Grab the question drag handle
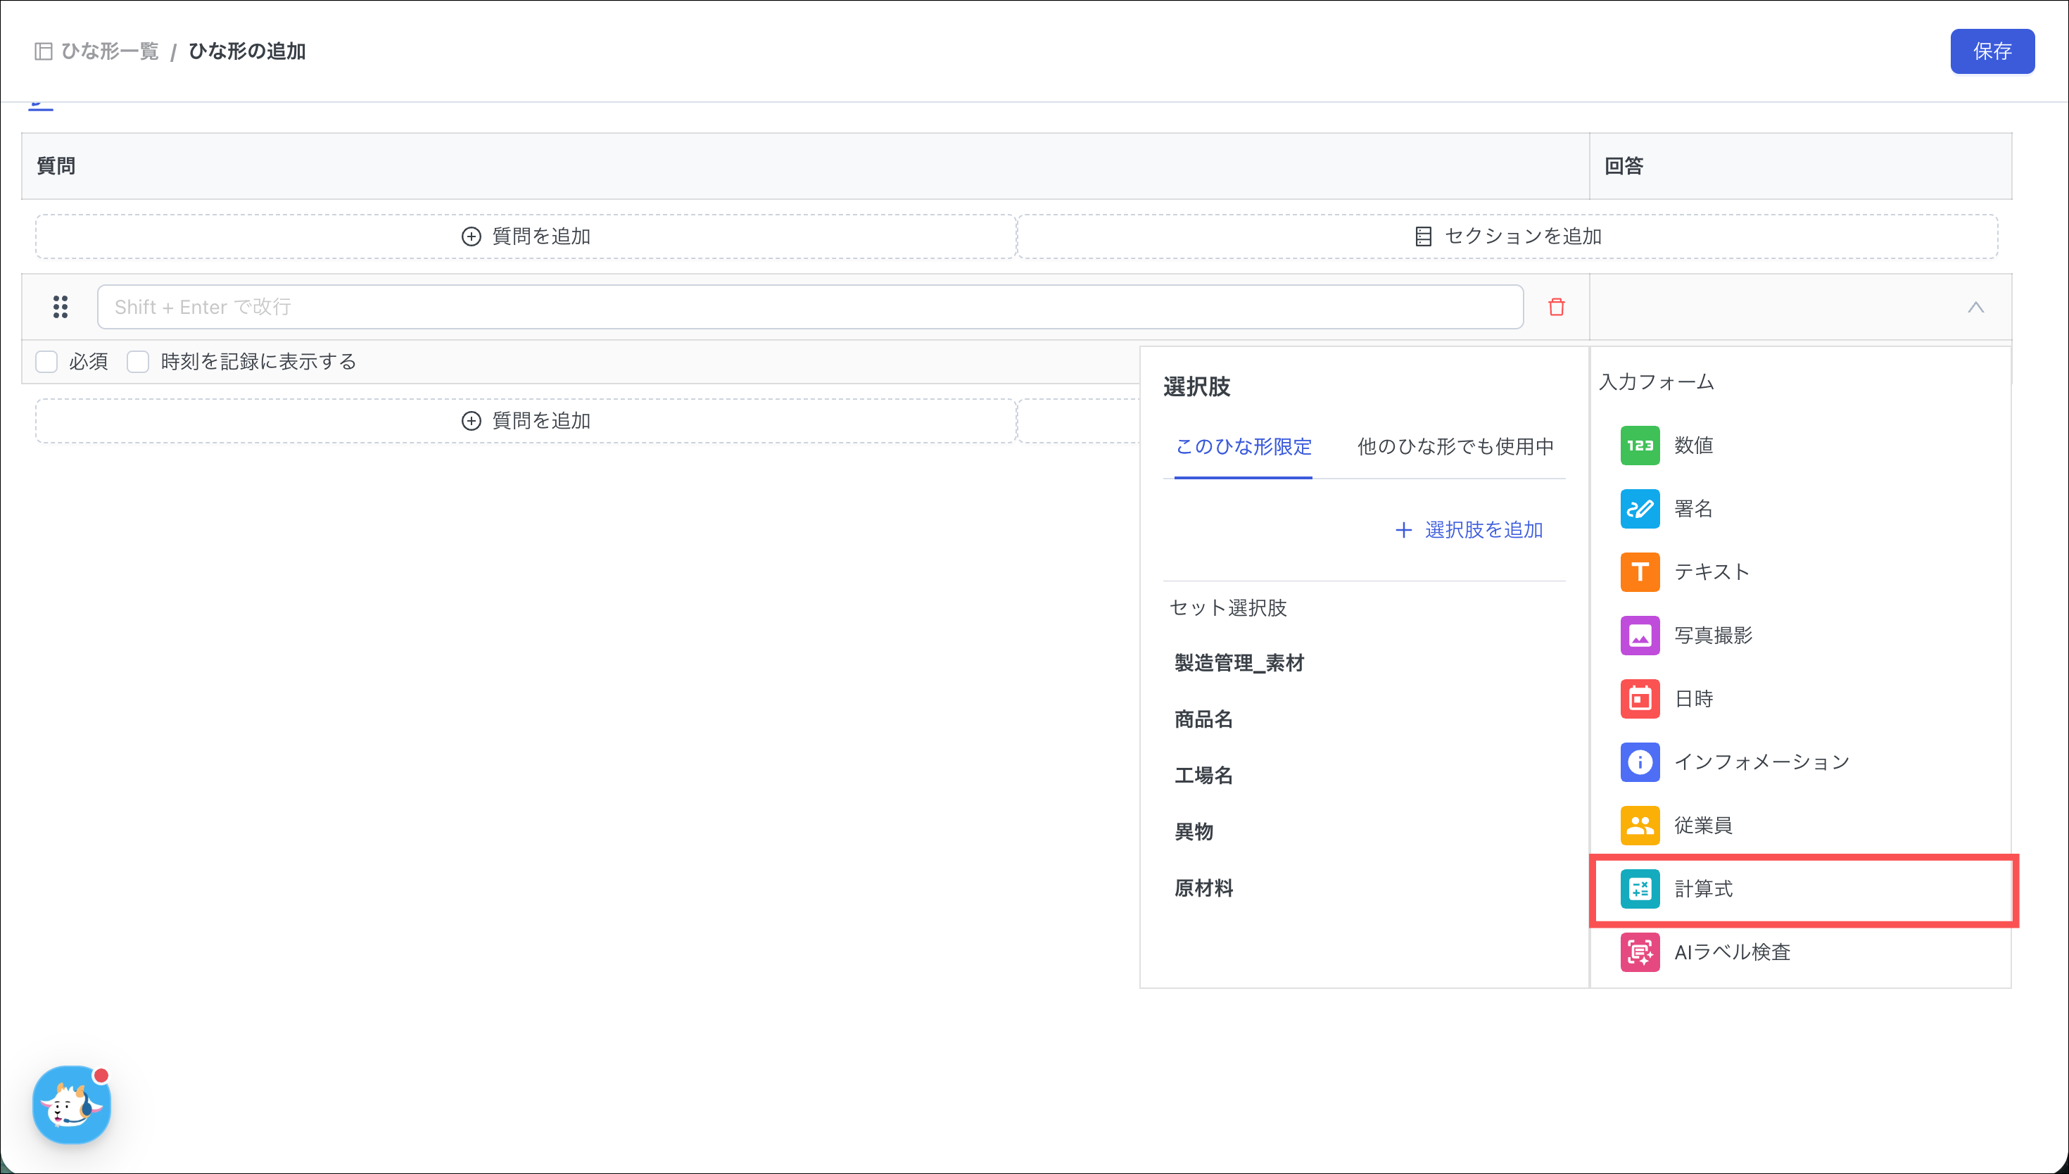 click(61, 307)
